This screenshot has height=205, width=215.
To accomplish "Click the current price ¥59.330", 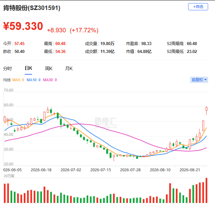I will click(23, 26).
